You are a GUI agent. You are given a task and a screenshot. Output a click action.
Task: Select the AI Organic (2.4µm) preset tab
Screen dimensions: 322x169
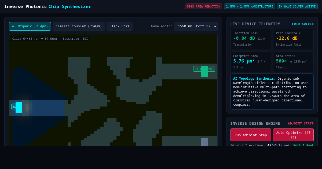click(x=30, y=26)
